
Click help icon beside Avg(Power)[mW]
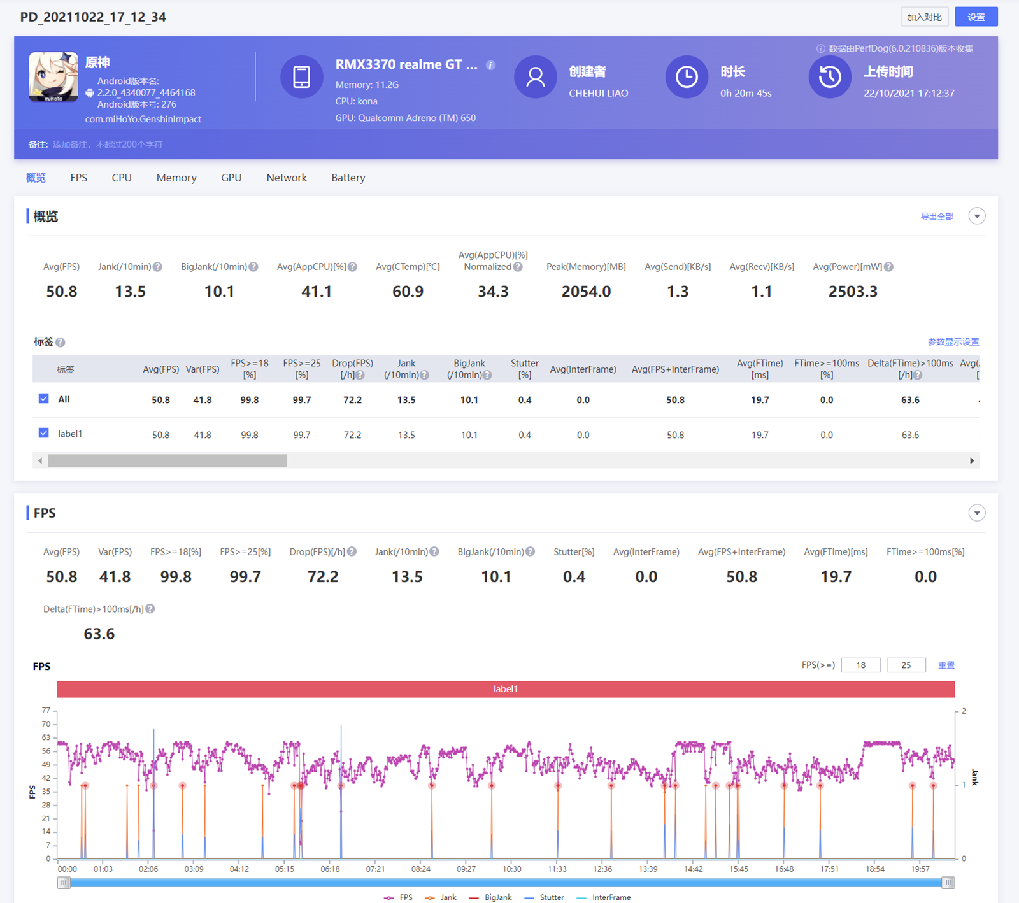(x=888, y=267)
